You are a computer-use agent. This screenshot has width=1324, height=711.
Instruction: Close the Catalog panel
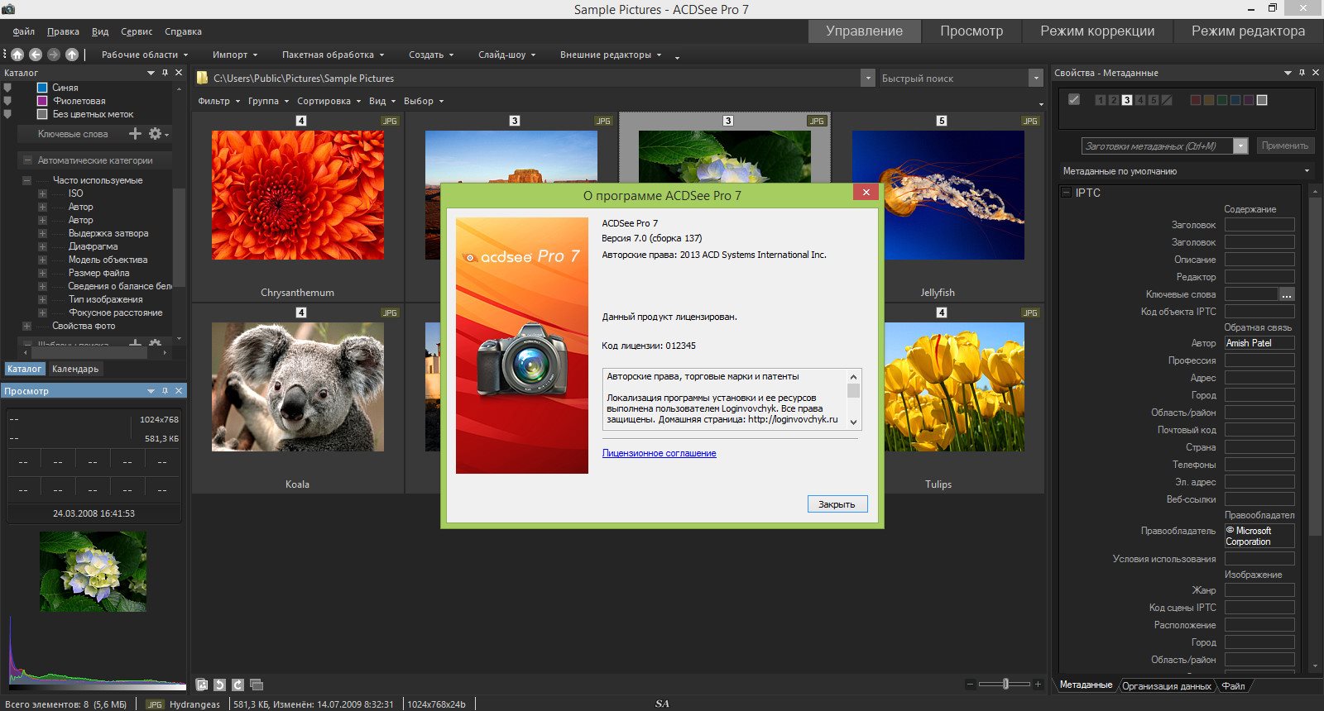[179, 73]
